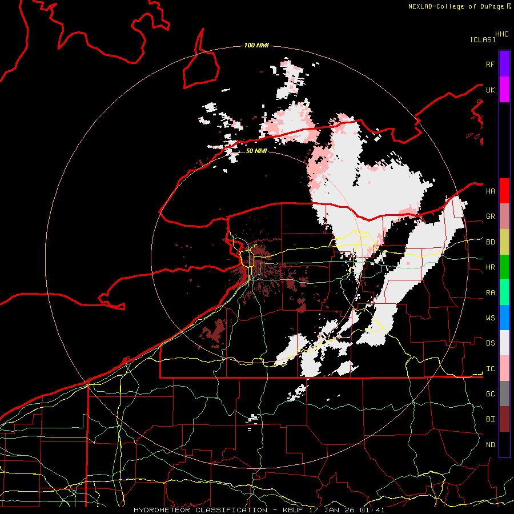Click the ND black legend swatch
This screenshot has width=514, height=514.
(x=504, y=444)
